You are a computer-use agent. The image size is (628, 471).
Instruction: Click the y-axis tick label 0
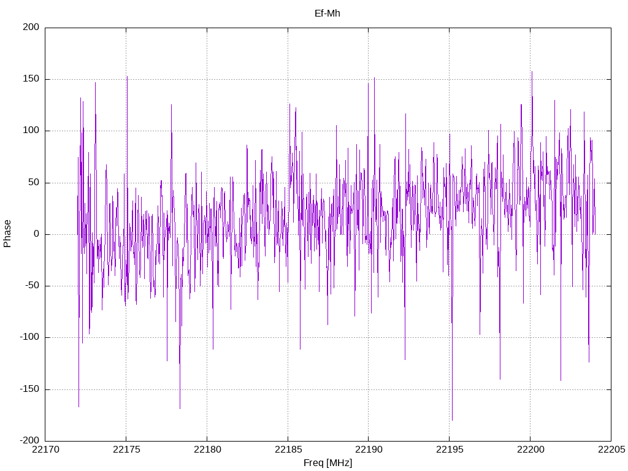[x=37, y=234]
